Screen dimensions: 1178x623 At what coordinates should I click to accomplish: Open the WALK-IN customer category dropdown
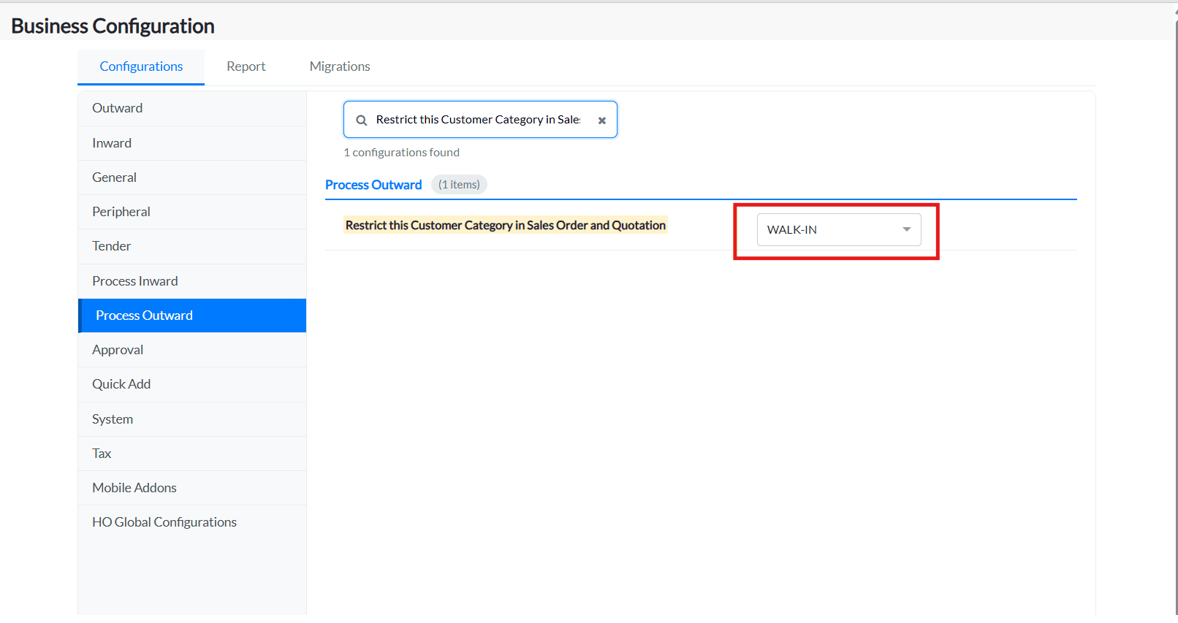[x=838, y=230]
